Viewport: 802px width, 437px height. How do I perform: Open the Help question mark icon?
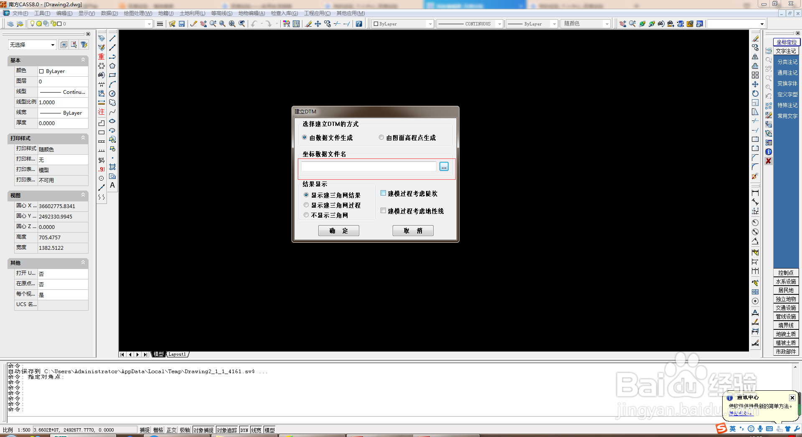point(359,24)
